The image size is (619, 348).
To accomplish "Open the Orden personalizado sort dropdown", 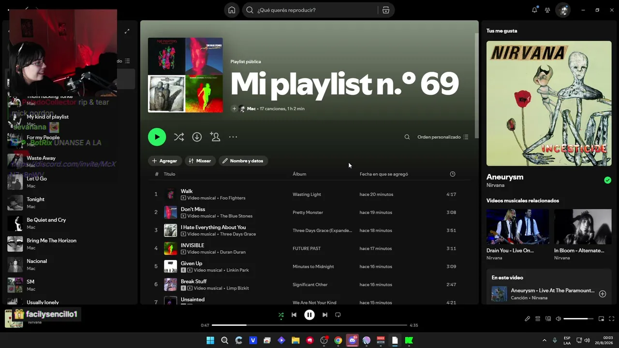I will pyautogui.click(x=443, y=137).
